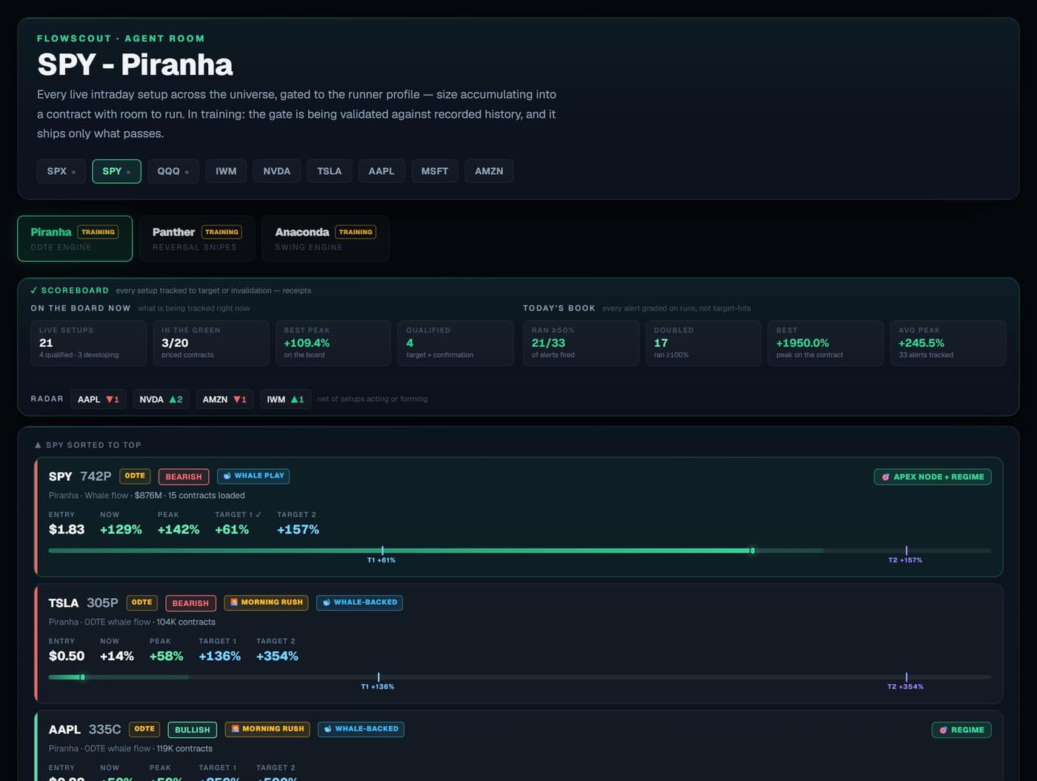The height and width of the screenshot is (781, 1037).
Task: Click the SPY entry price $1.83
Action: click(67, 530)
